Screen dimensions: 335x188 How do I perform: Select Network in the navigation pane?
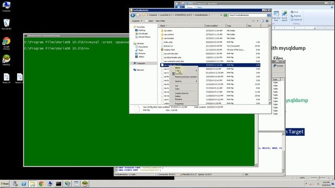coord(139,70)
